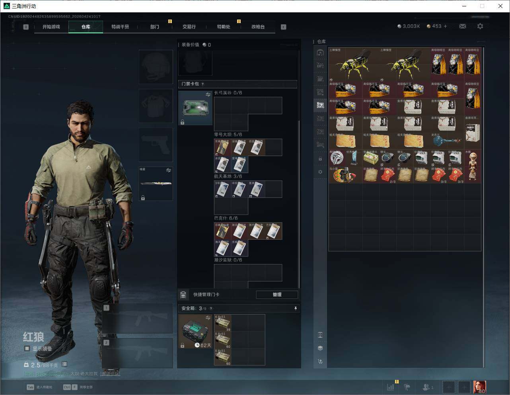Screen dimensions: 510x395
Task: Add more 453 currency with plus
Action: (445, 26)
